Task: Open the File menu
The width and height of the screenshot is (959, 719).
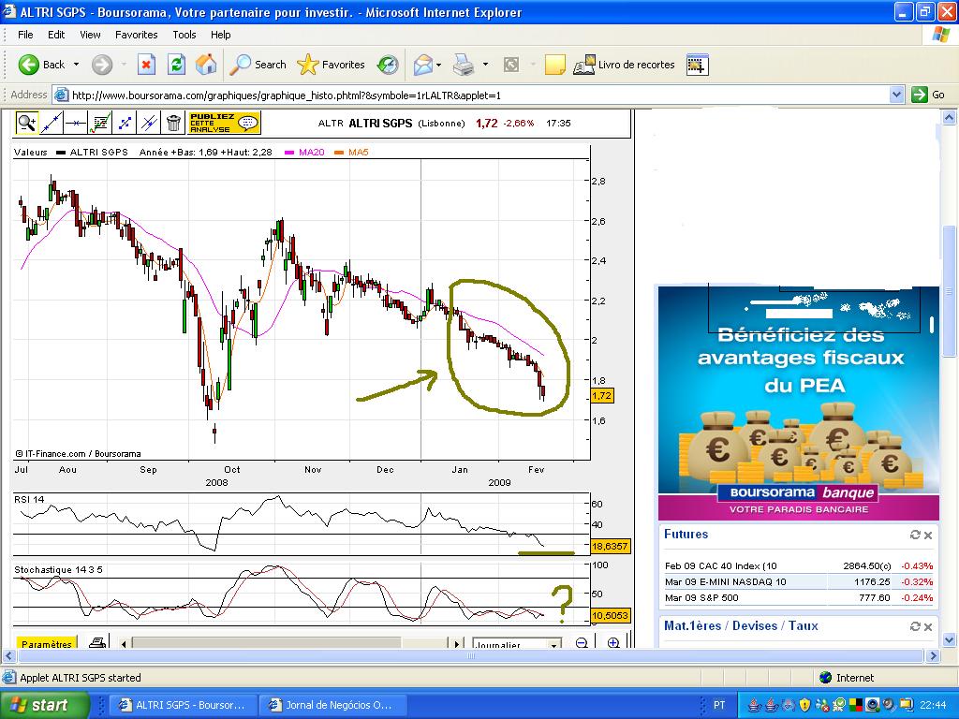Action: [25, 35]
